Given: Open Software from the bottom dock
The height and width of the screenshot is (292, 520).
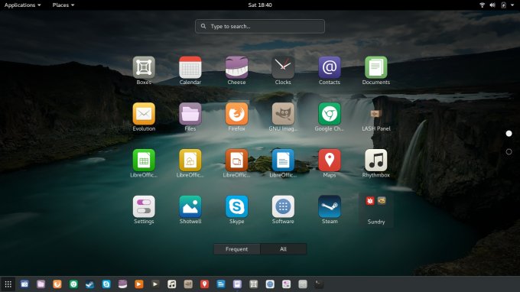Looking at the screenshot, I should (270, 284).
